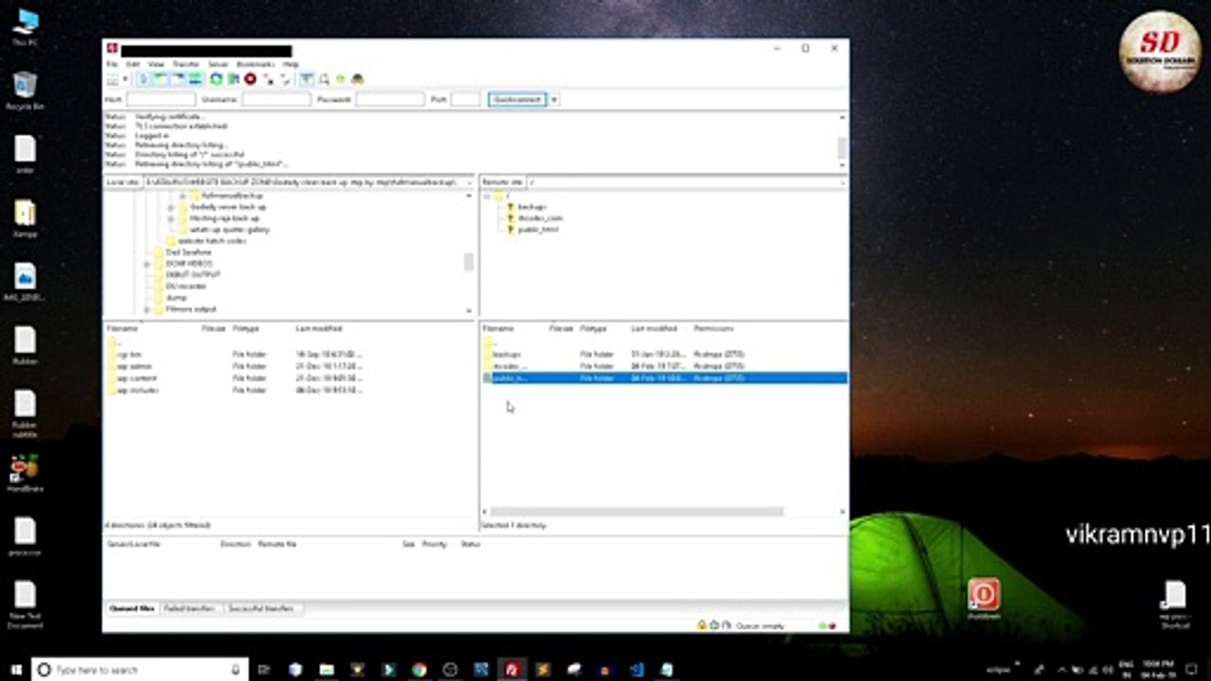1211x681 pixels.
Task: Select backups in the remote tree
Action: 532,206
